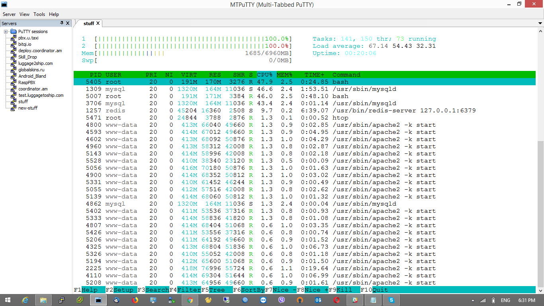The height and width of the screenshot is (306, 544).
Task: Select highlighted 5405 bash process row
Action: point(305,82)
